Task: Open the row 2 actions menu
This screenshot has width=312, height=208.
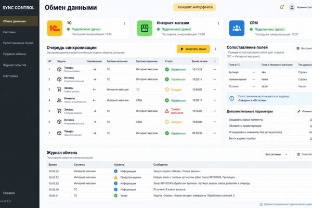Action: tap(214, 79)
